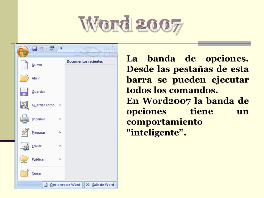
Task: Click the Undo arrow in quick access toolbar
Action: tap(41, 48)
